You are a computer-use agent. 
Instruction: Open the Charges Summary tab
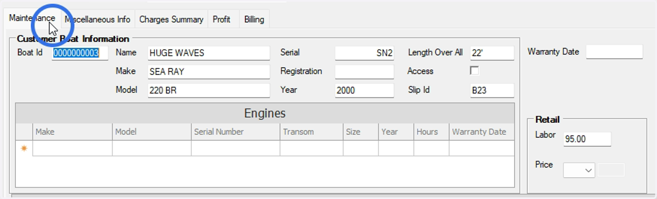[171, 20]
